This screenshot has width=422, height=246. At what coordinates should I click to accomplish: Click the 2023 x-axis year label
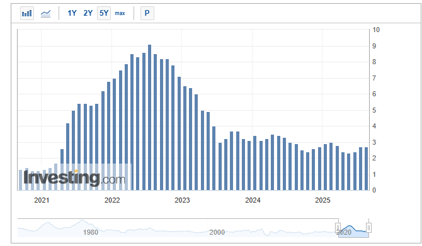(182, 200)
